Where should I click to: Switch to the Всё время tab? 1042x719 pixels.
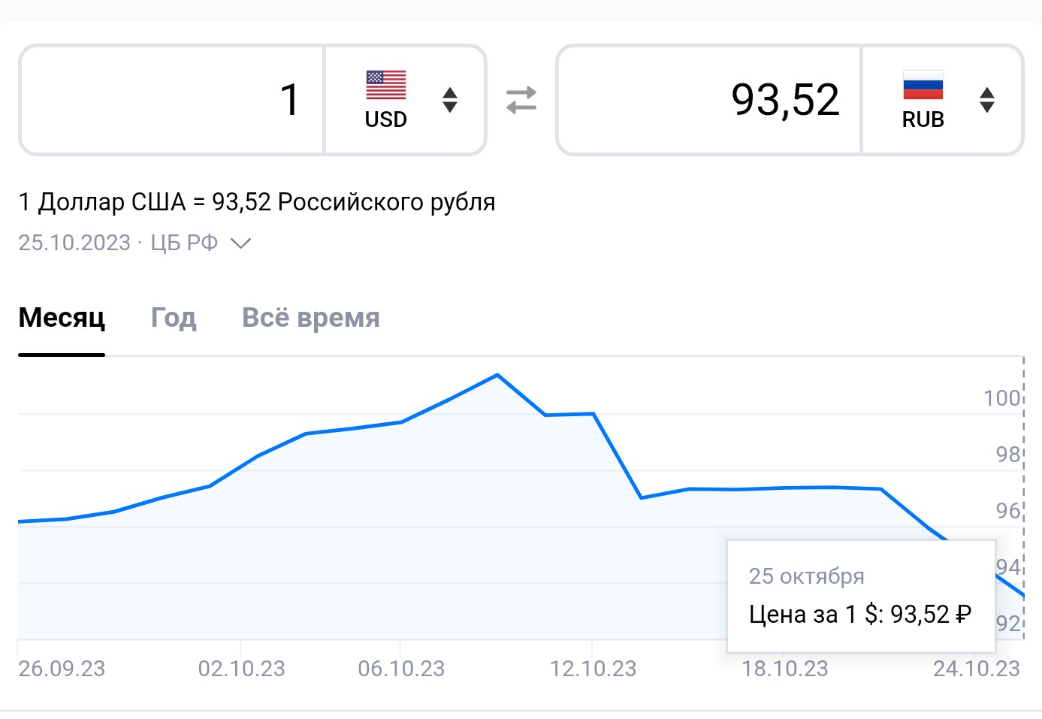click(310, 318)
